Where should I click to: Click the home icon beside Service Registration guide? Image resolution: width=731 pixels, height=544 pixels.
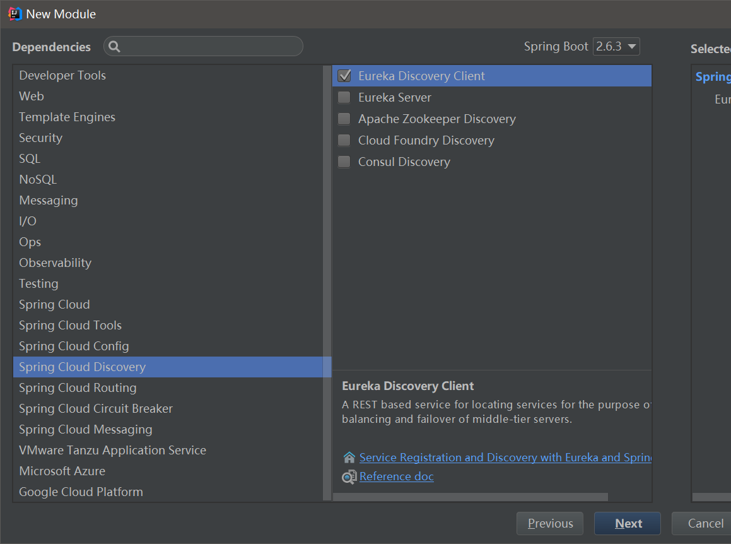click(349, 457)
